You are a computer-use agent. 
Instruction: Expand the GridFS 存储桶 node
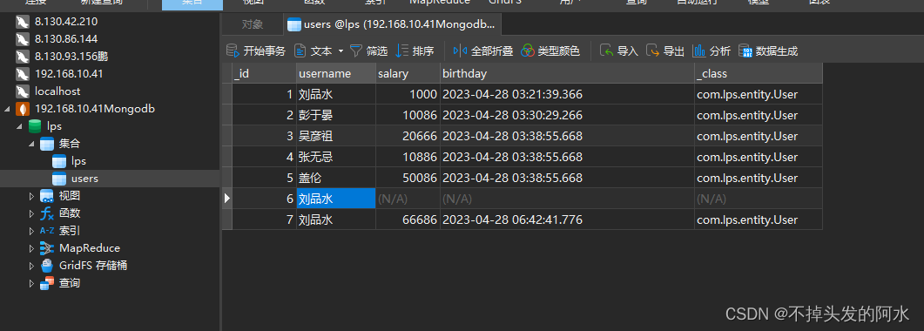(x=31, y=266)
